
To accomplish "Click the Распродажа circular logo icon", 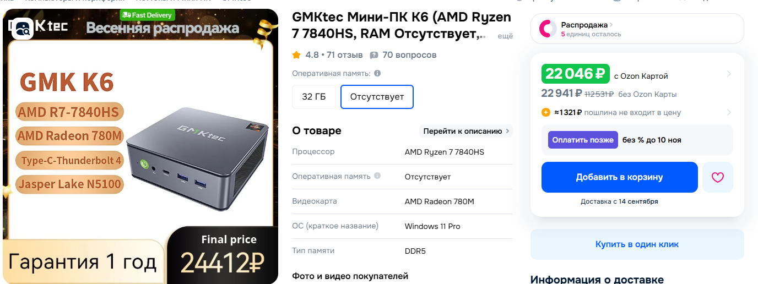I will pyautogui.click(x=548, y=29).
